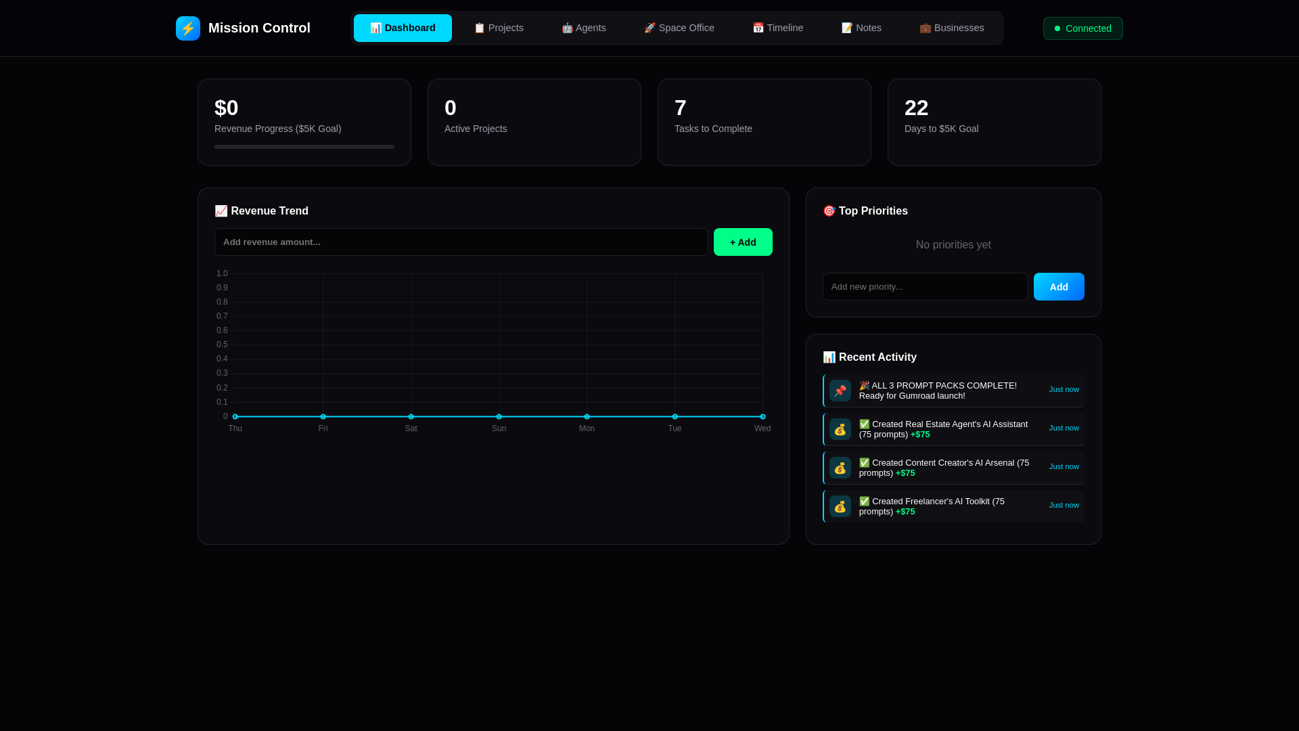Viewport: 1299px width, 731px height.
Task: Click the $0 Revenue Progress card value
Action: click(227, 108)
